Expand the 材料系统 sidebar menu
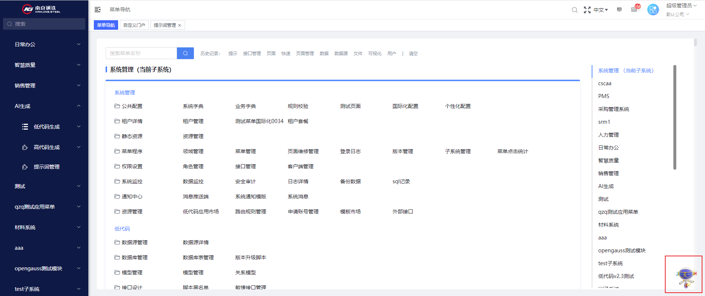The height and width of the screenshot is (296, 705). click(x=44, y=227)
